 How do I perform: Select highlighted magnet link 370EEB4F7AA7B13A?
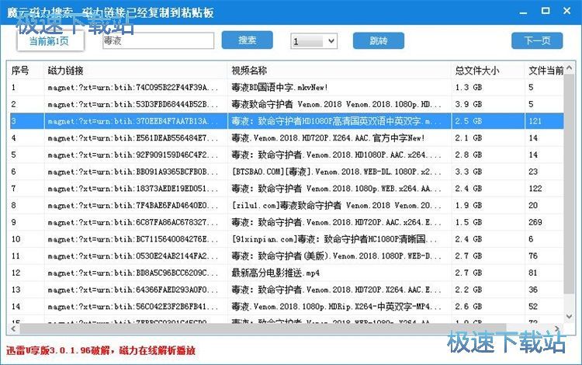[x=133, y=121]
